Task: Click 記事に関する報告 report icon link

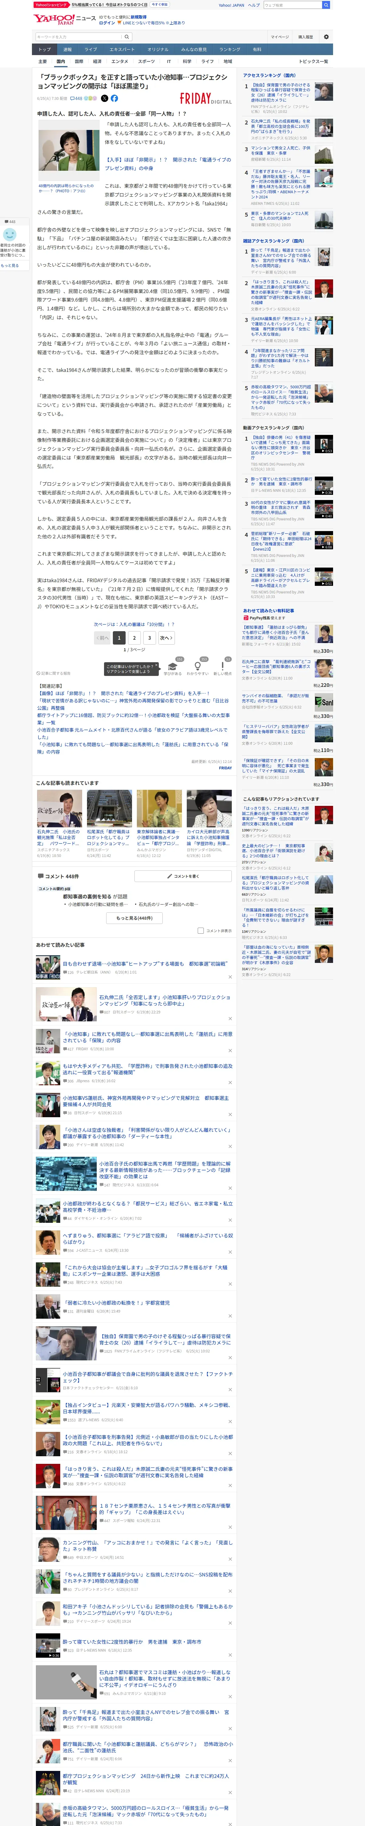Action: [x=54, y=673]
